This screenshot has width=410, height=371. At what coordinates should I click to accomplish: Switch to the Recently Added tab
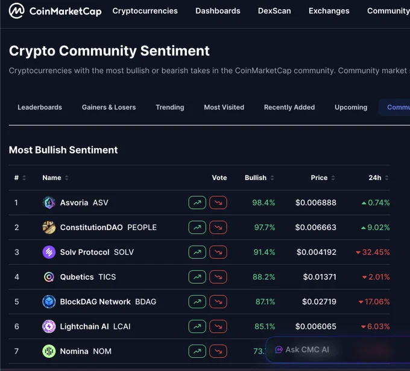point(289,107)
